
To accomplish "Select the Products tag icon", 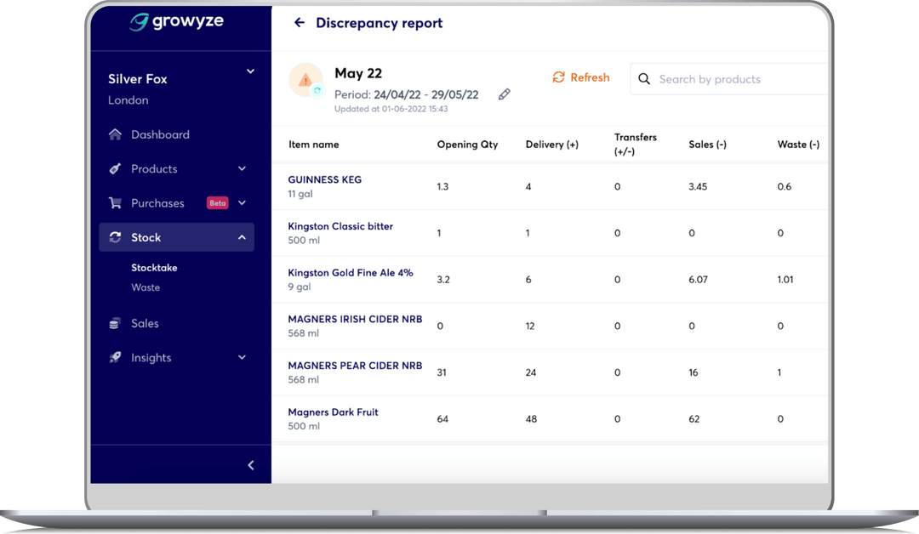I will point(115,168).
